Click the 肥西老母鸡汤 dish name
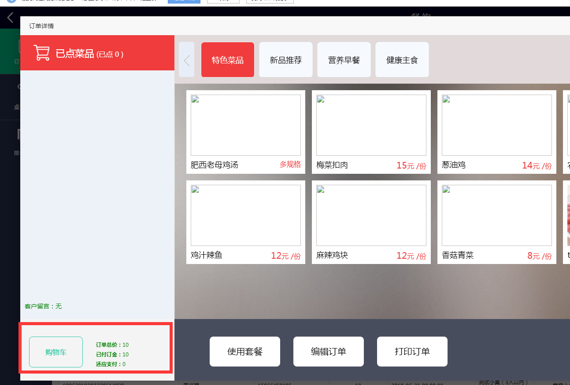Image resolution: width=570 pixels, height=385 pixels. pos(215,165)
